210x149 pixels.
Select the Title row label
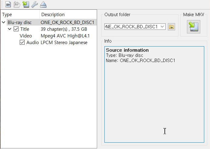click(x=25, y=29)
